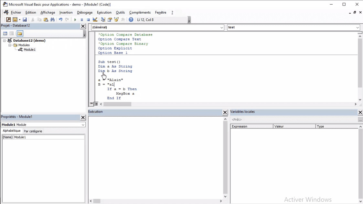The width and height of the screenshot is (363, 204).
Task: Open the toolbar options arrow after Li 12, Col 8
Action: click(x=189, y=20)
